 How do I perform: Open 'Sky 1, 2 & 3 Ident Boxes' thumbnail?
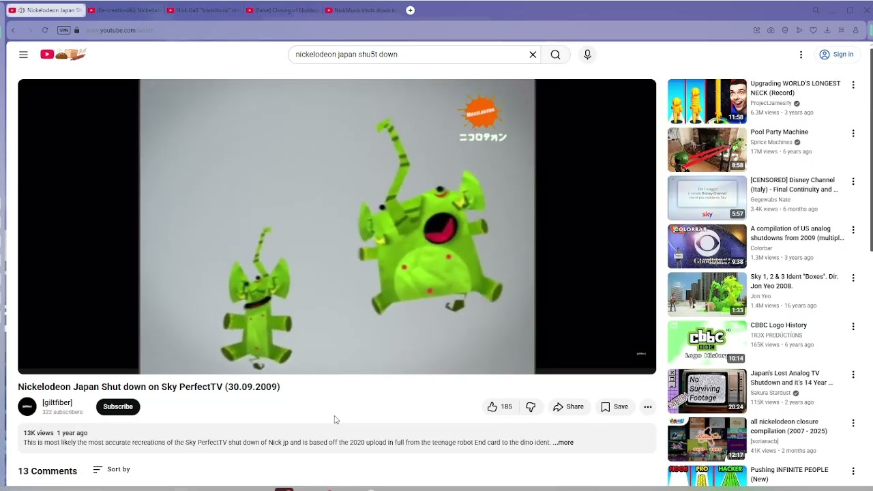click(707, 295)
